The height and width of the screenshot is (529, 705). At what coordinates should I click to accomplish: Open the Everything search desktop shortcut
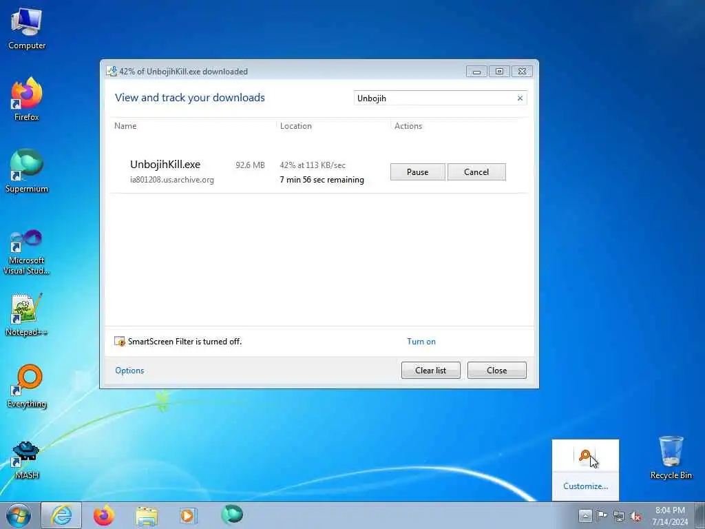pyautogui.click(x=27, y=386)
